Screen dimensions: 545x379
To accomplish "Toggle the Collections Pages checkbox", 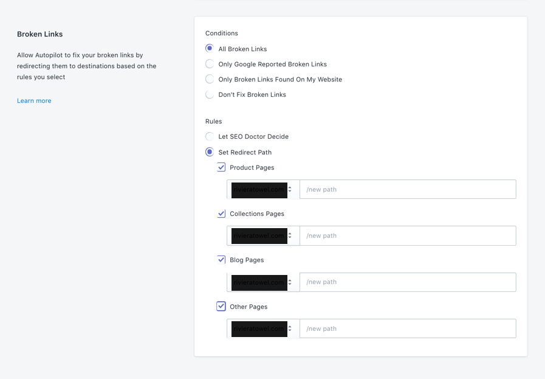I will coord(221,214).
